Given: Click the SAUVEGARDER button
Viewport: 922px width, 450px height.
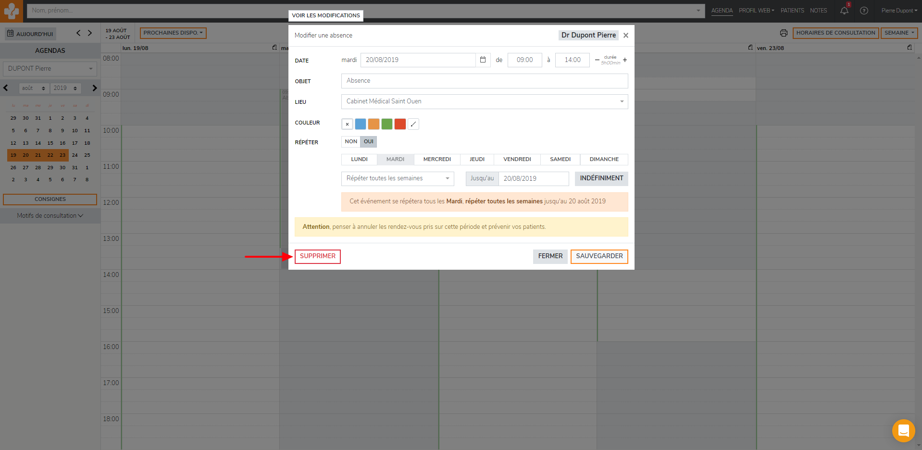Looking at the screenshot, I should tap(599, 256).
